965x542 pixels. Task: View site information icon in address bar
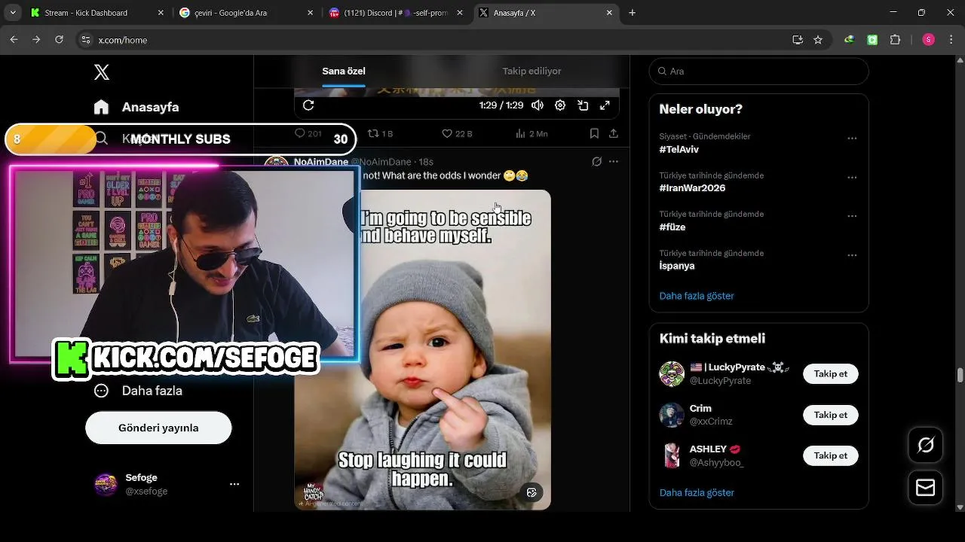pyautogui.click(x=85, y=40)
